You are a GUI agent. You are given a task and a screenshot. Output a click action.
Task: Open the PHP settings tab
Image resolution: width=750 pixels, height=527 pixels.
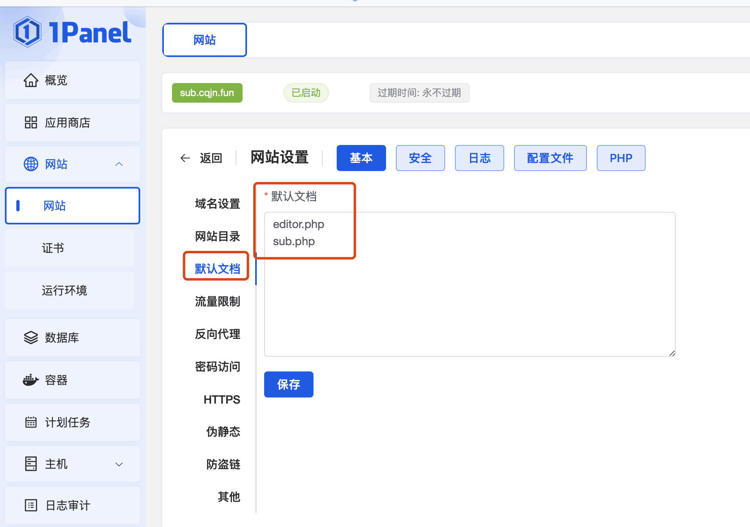click(621, 158)
